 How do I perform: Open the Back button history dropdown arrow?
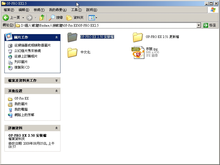pos(23,18)
